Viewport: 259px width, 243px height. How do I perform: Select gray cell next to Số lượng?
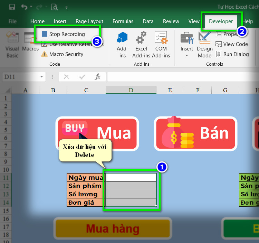pyautogui.click(x=131, y=194)
